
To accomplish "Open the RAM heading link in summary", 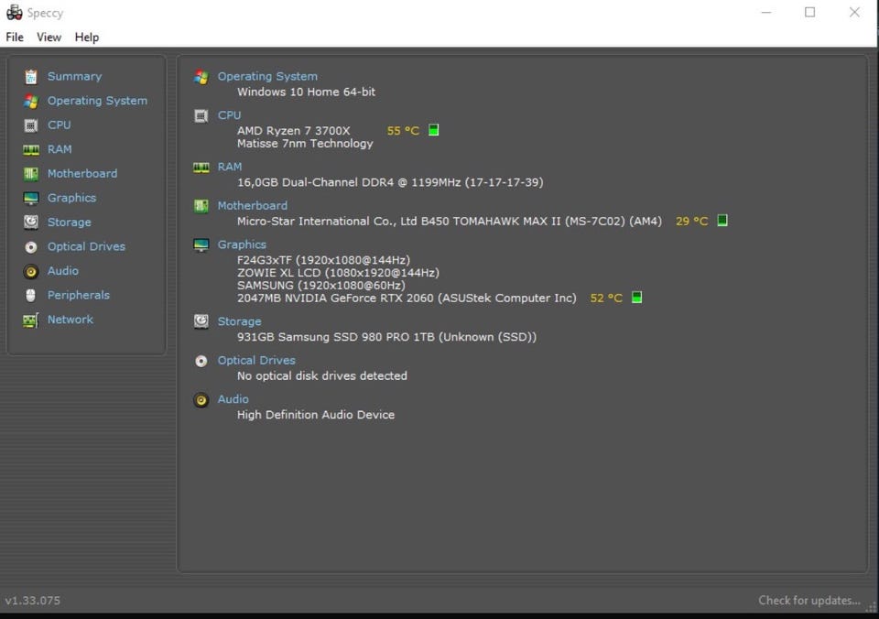I will coord(230,167).
